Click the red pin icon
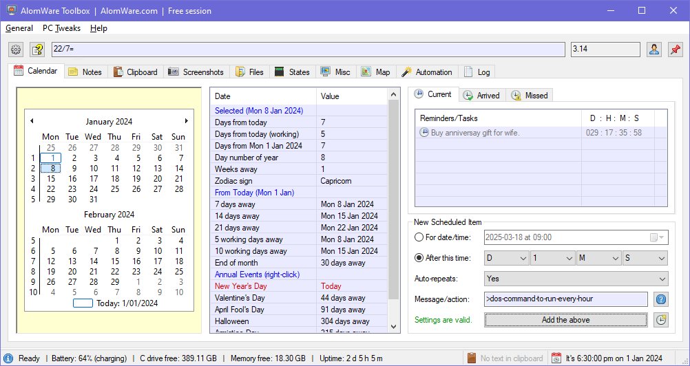Viewport: 690px width, 366px height. tap(675, 50)
